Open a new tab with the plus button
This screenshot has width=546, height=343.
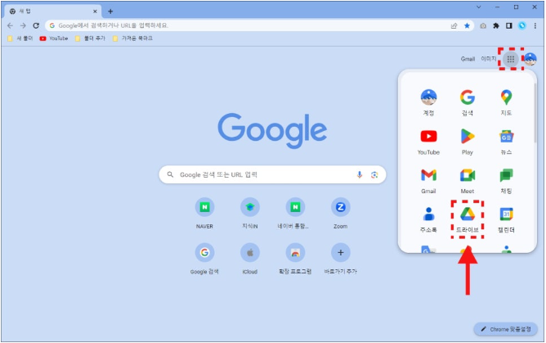(110, 11)
